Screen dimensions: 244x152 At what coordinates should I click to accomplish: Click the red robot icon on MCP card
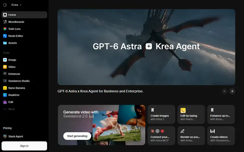pos(162,131)
